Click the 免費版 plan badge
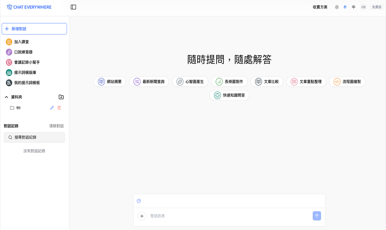Image resolution: width=386 pixels, height=230 pixels. (377, 7)
